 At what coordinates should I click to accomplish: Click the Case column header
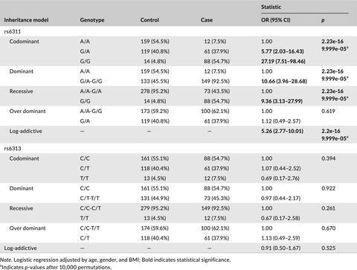pyautogui.click(x=207, y=20)
